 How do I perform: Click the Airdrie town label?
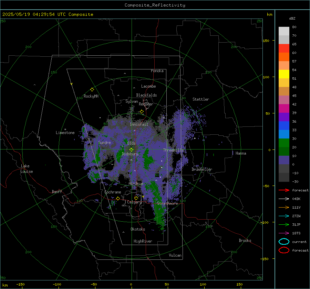click(x=136, y=184)
